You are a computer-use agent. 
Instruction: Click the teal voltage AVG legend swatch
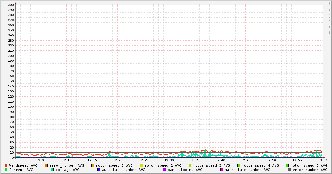pos(52,170)
